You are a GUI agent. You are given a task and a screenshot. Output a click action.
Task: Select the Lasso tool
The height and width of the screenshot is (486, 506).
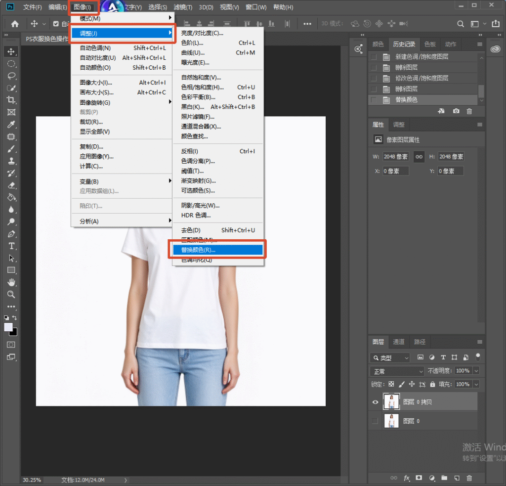[11, 76]
